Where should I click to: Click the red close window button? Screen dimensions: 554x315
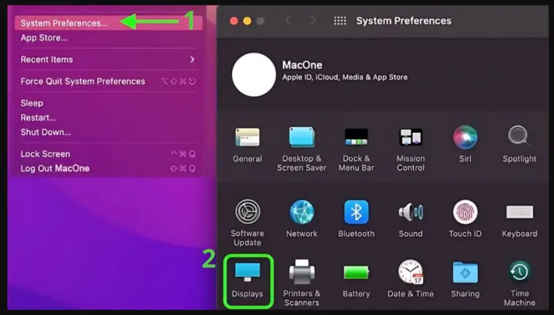click(x=234, y=21)
